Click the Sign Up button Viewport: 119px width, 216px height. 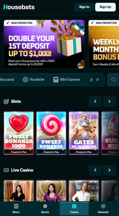pos(105,7)
